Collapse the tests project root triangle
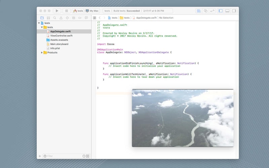This screenshot has width=269, height=168. tap(39, 23)
